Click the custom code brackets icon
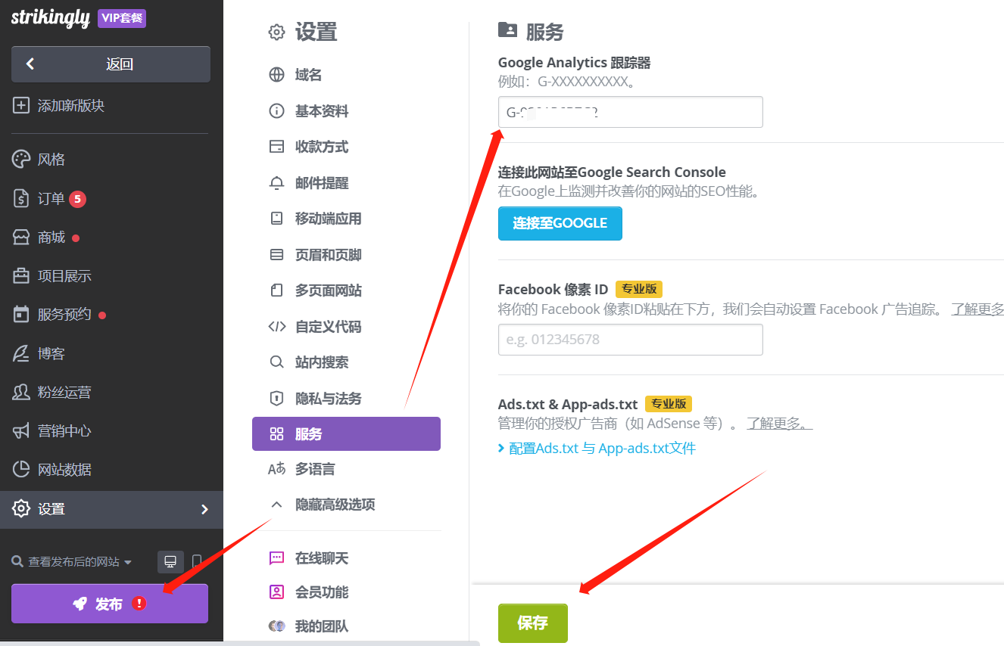 click(x=277, y=327)
